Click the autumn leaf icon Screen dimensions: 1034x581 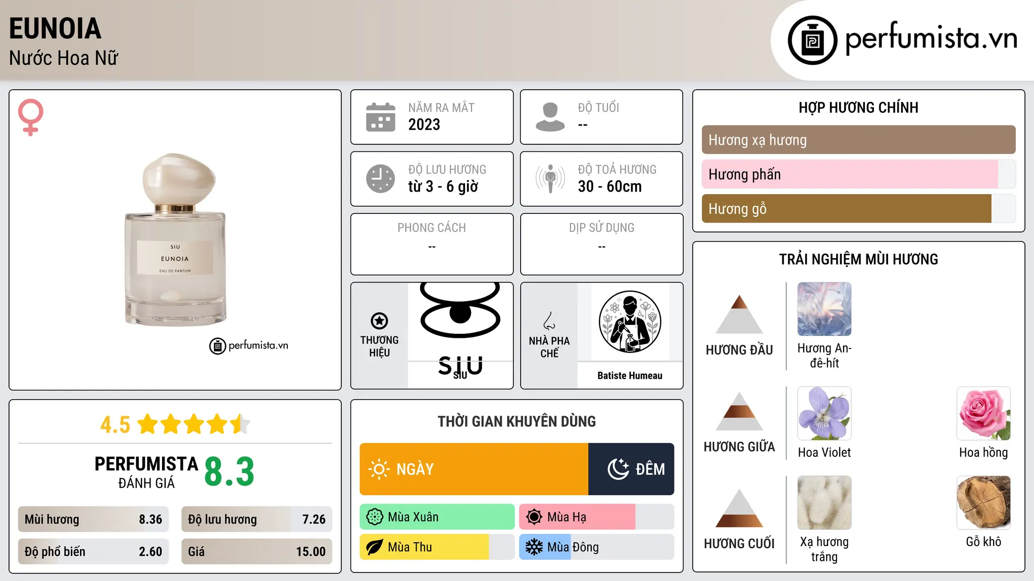375,547
